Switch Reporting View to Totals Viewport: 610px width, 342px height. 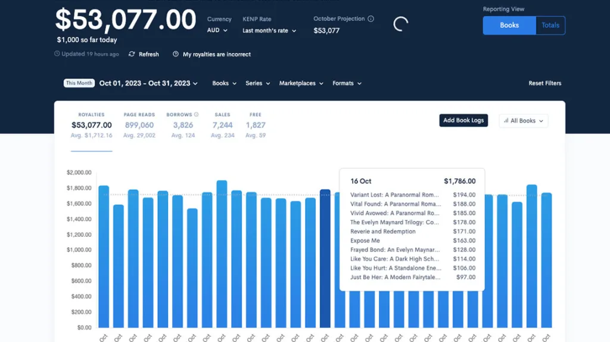(550, 26)
